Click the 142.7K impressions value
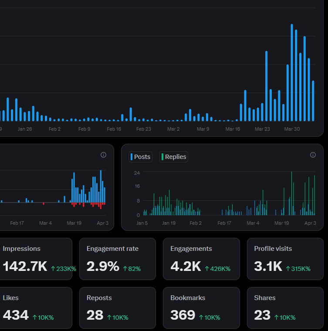 (x=25, y=267)
